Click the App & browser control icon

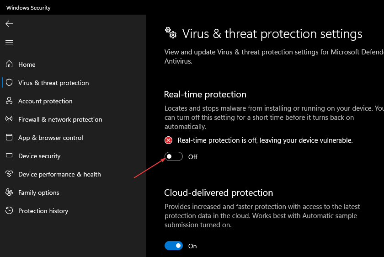[x=9, y=138]
